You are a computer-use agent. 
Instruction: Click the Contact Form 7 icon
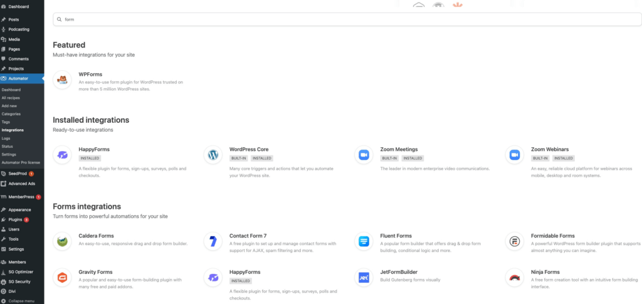[x=213, y=241]
